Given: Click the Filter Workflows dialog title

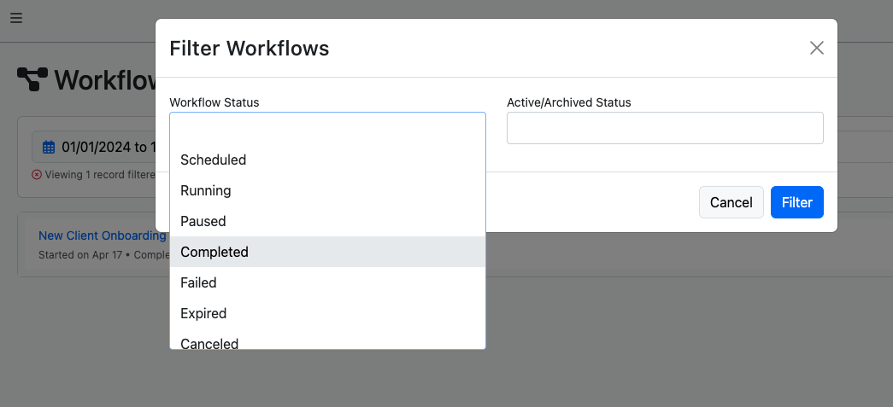Looking at the screenshot, I should point(250,49).
